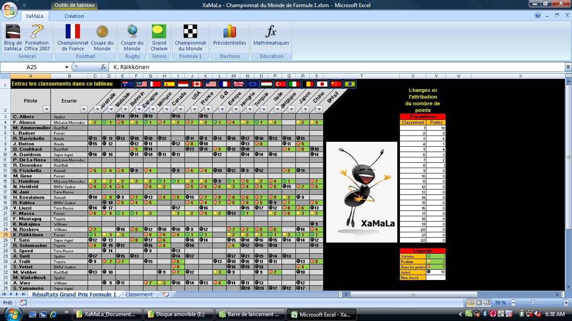Select cell containing K. Räikkönen
The image size is (572, 321).
(x=30, y=235)
